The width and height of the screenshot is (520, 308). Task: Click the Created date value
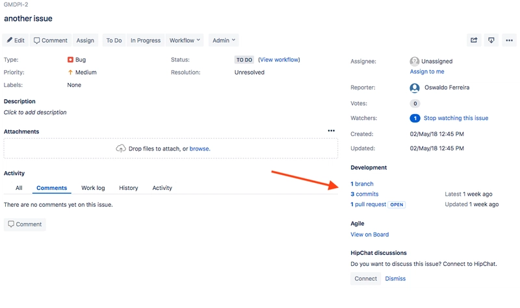tap(437, 134)
